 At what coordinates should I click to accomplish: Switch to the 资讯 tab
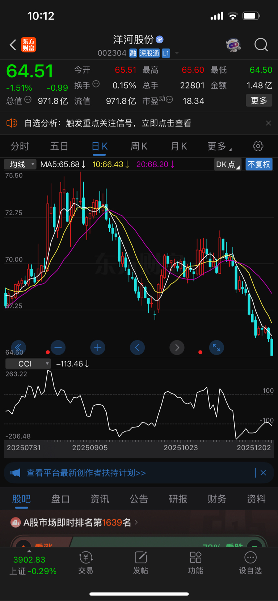(100, 499)
